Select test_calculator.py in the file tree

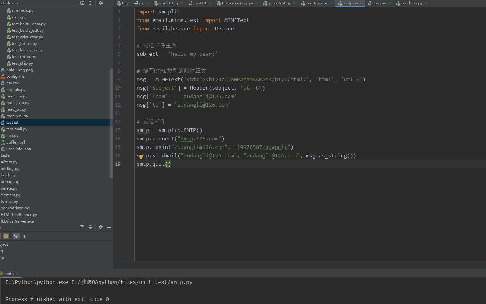(27, 37)
